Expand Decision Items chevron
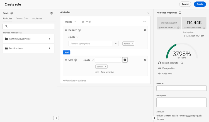Screen dimensions: 209x122 click(49, 48)
